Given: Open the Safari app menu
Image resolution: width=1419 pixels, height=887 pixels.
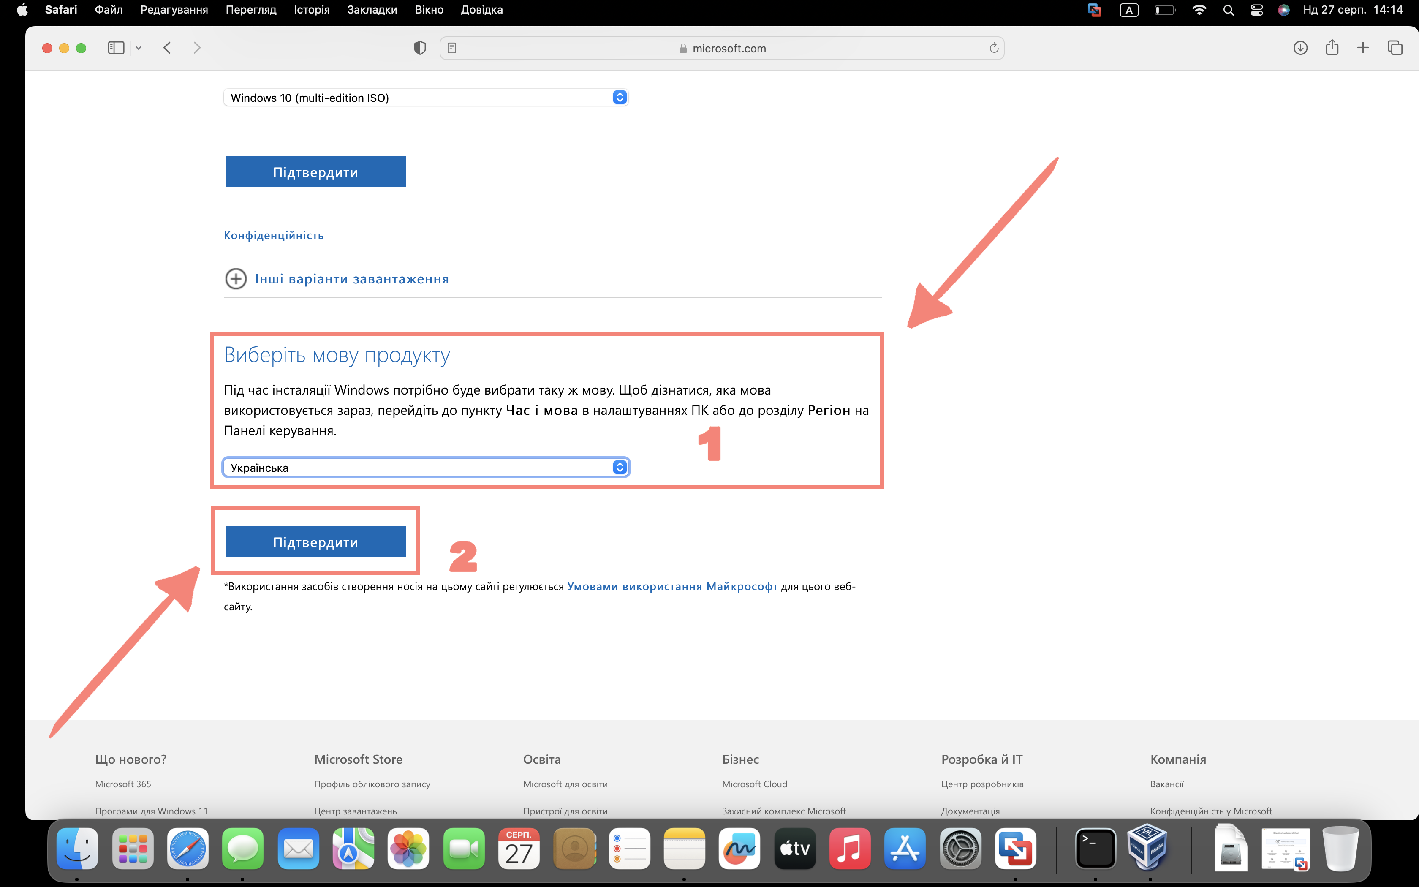Looking at the screenshot, I should (61, 10).
